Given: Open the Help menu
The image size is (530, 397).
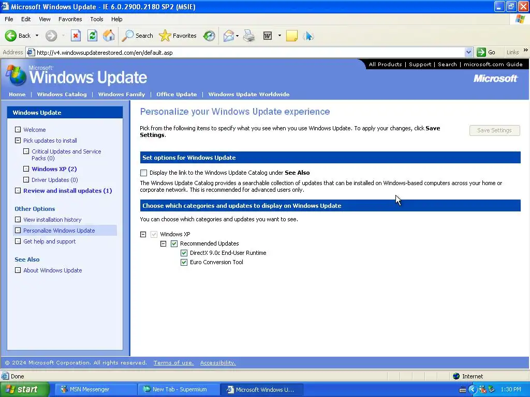Looking at the screenshot, I should [x=116, y=19].
